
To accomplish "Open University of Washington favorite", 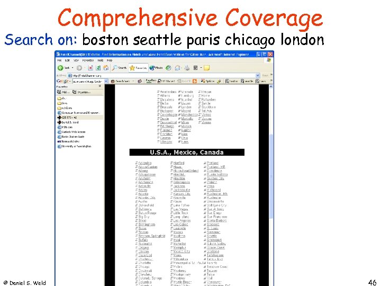I will click(x=75, y=146).
